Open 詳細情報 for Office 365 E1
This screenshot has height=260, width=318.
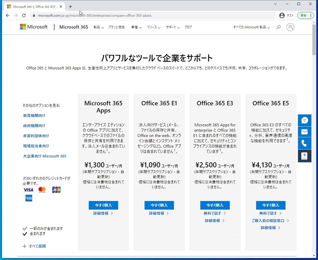coord(159,213)
